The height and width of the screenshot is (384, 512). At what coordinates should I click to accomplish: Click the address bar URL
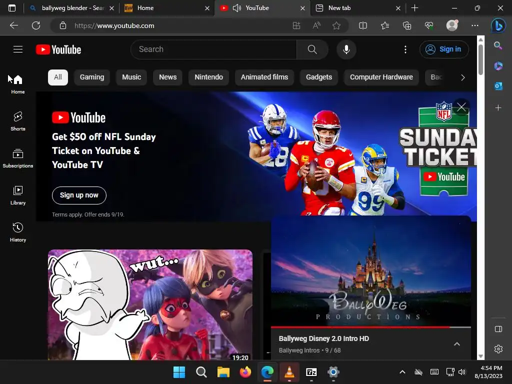click(114, 25)
